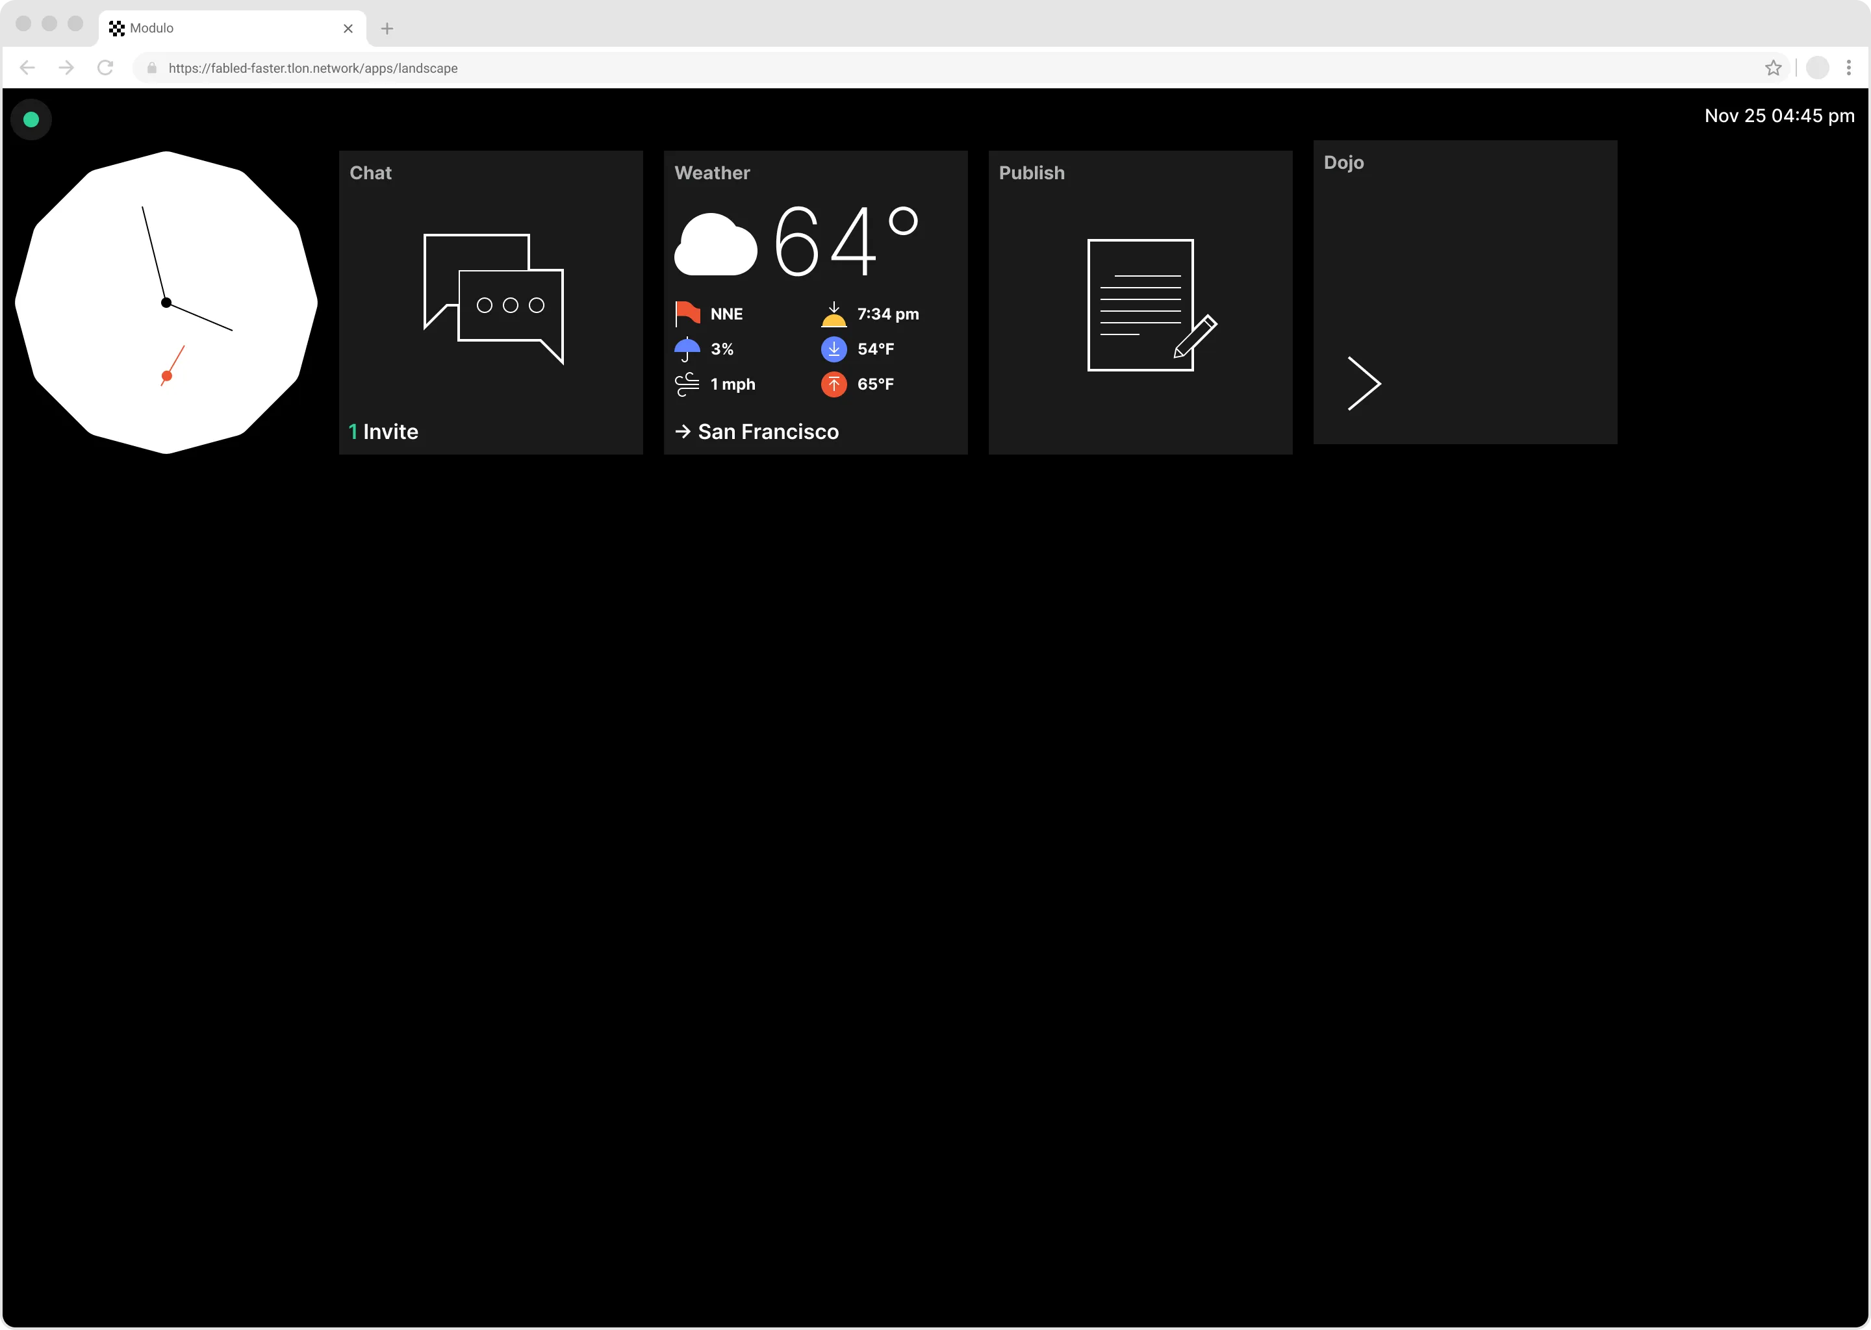Screen dimensions: 1871x1330
Task: Click the blue low temperature icon
Action: pos(833,349)
